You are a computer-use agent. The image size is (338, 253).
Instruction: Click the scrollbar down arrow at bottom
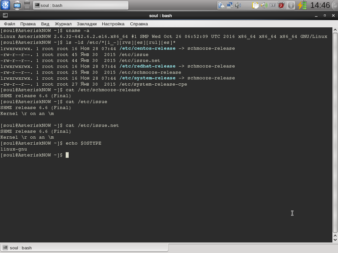pyautogui.click(x=335, y=240)
